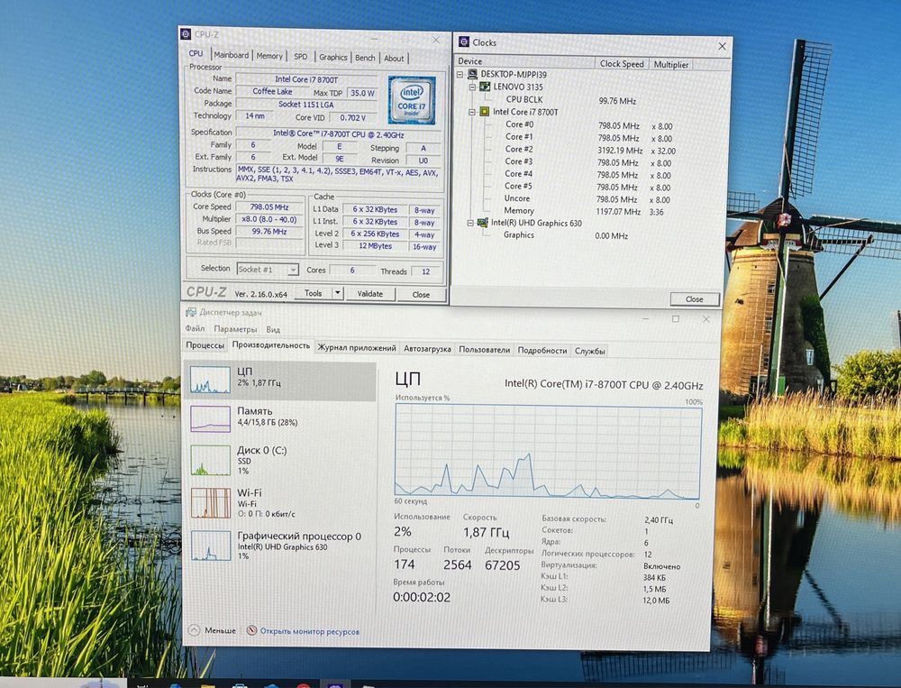Viewport: 901px width, 688px height.
Task: Click the Close button in Clocks window
Action: click(x=694, y=298)
